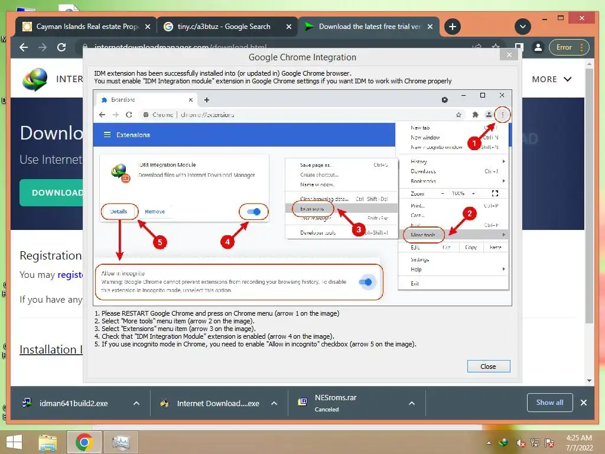
Task: Click the Close button in the dialog
Action: click(x=489, y=367)
